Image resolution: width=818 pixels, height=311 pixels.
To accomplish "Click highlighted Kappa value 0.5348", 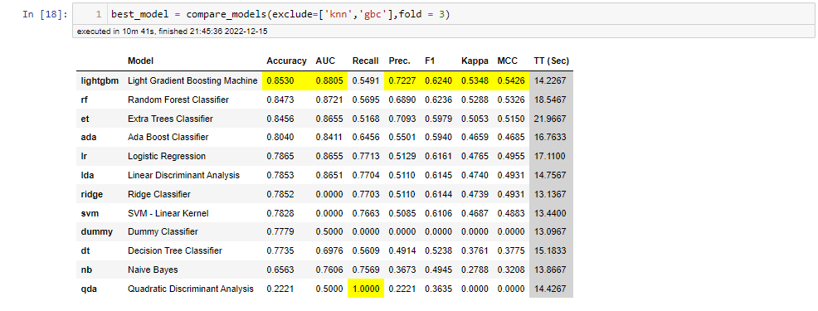I will (x=475, y=81).
